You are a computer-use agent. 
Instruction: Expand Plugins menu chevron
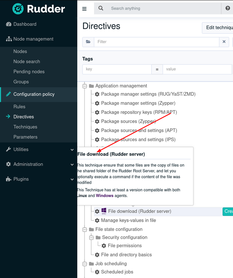point(72,179)
